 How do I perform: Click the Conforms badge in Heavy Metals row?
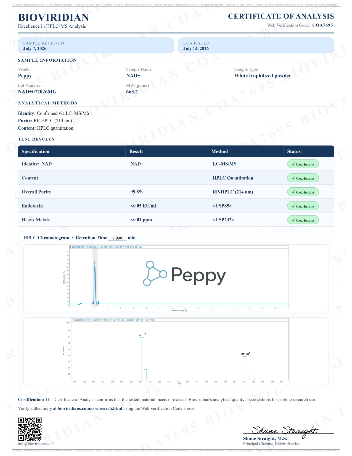click(x=303, y=220)
